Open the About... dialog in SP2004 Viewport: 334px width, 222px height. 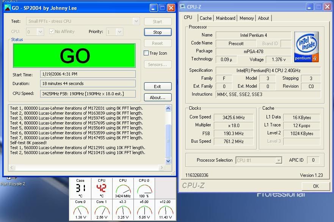(158, 98)
